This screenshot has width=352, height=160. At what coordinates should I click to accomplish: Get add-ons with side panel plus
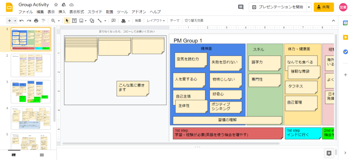coord(345,75)
